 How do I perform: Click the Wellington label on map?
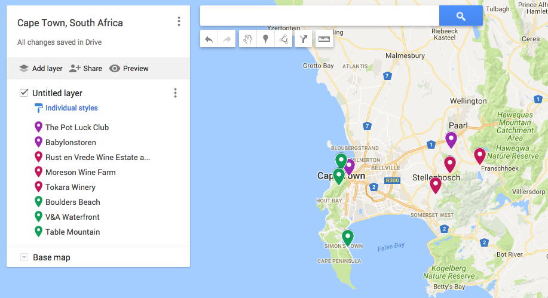469,101
